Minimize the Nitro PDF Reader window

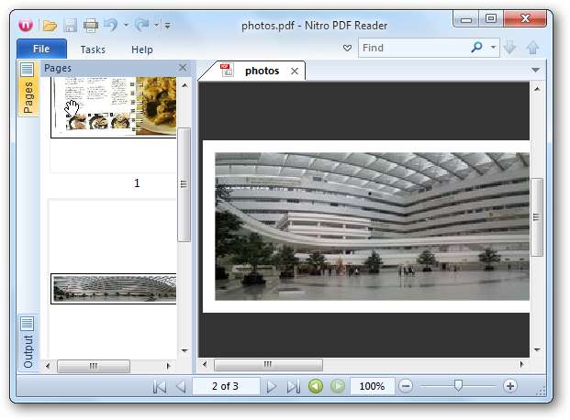tap(465, 19)
